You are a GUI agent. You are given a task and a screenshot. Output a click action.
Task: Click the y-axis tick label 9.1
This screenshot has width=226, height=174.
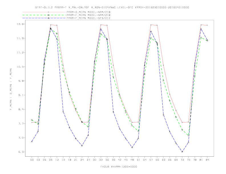21,95
